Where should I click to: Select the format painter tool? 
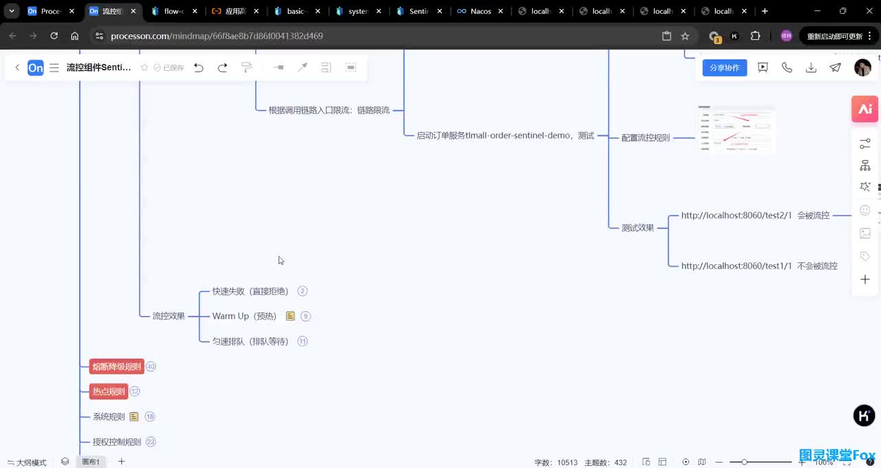tap(246, 67)
